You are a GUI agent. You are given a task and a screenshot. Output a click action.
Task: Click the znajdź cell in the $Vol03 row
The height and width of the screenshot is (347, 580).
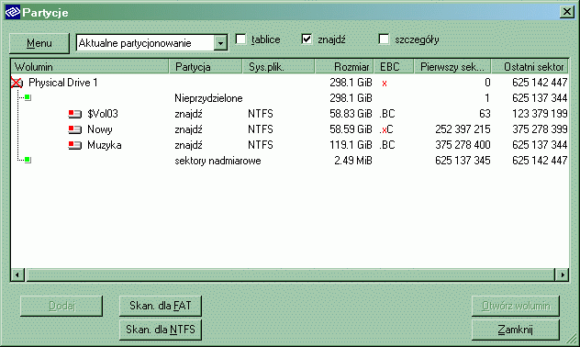(x=188, y=114)
